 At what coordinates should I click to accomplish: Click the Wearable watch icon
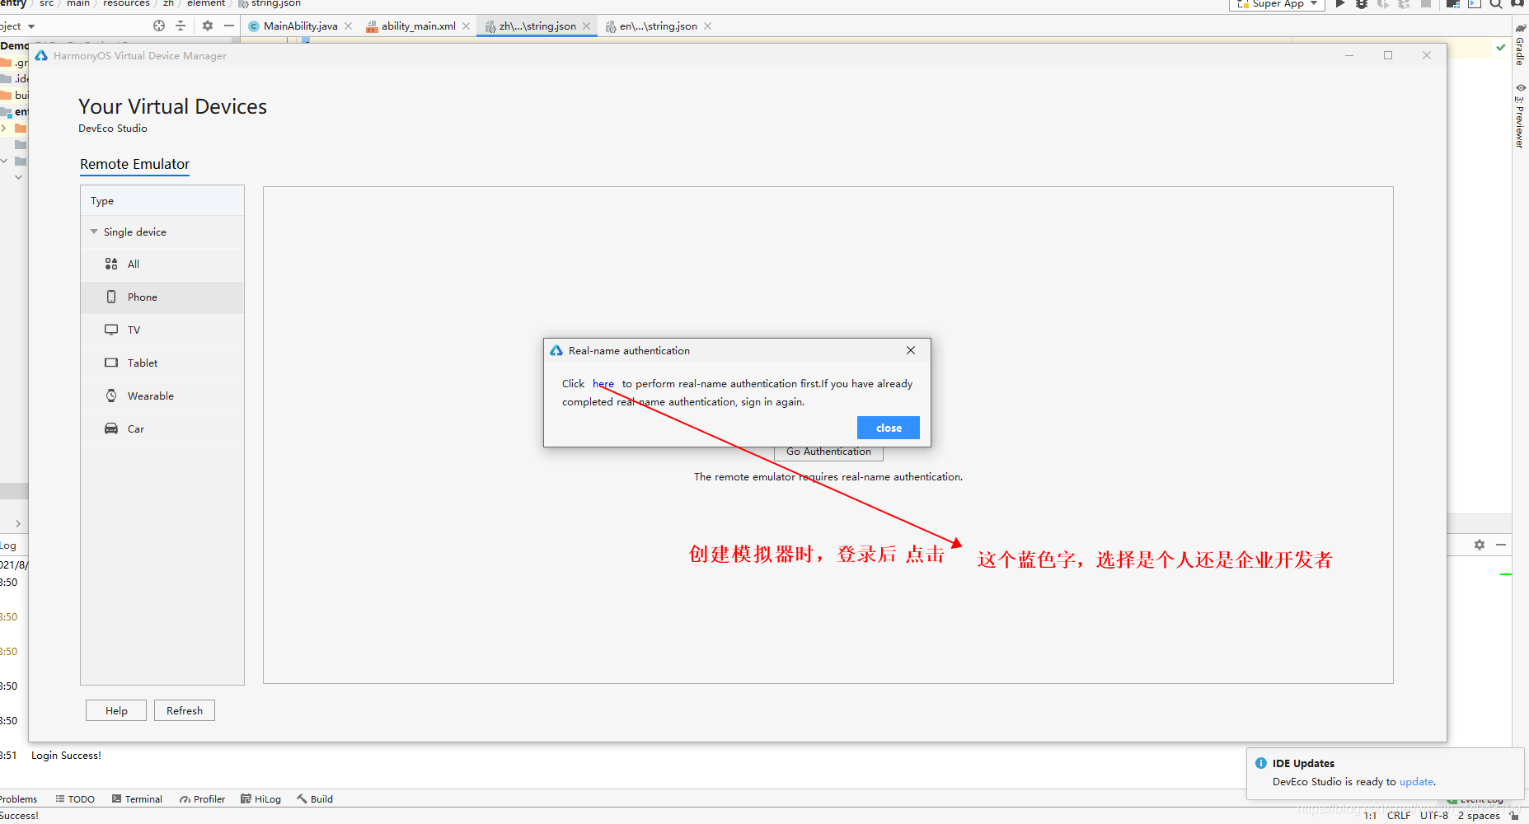click(x=111, y=396)
